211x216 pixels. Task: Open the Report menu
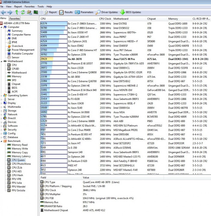18,7
